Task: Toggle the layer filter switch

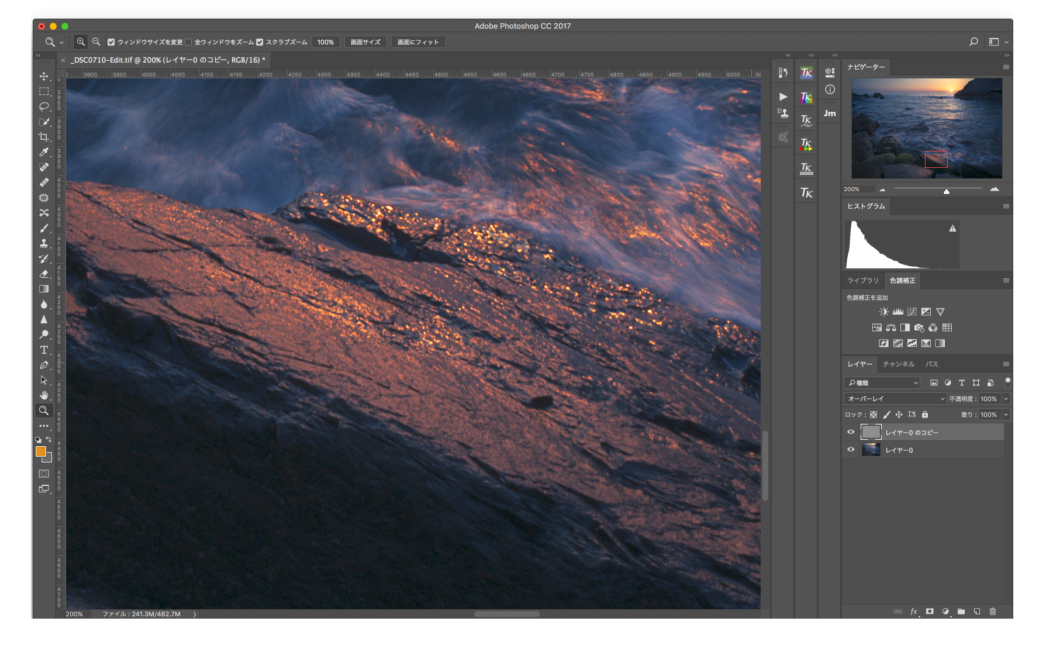Action: click(x=1007, y=382)
